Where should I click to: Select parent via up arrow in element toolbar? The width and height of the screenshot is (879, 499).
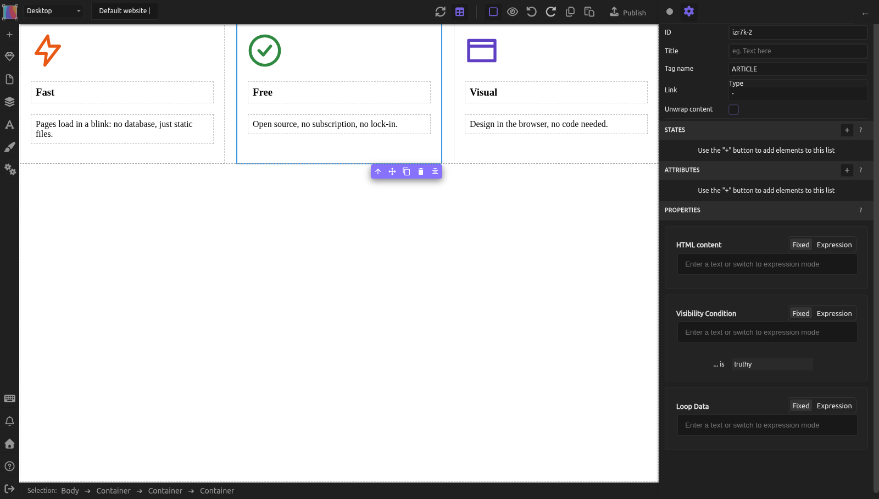pyautogui.click(x=378, y=171)
